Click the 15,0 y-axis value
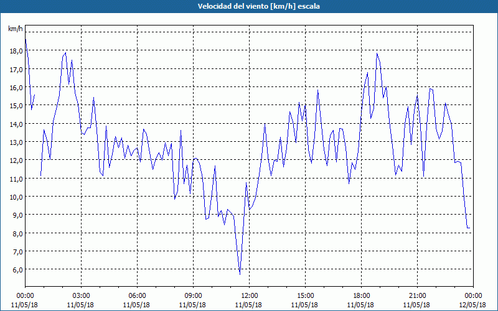This screenshot has height=311, width=498. click(17, 105)
